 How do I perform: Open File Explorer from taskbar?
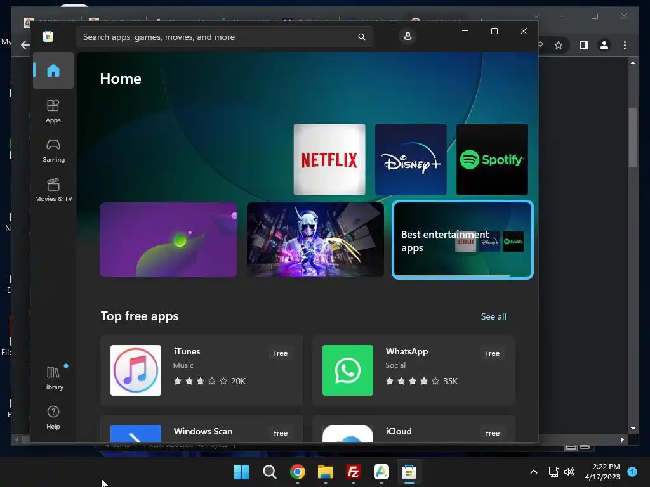[x=326, y=472]
